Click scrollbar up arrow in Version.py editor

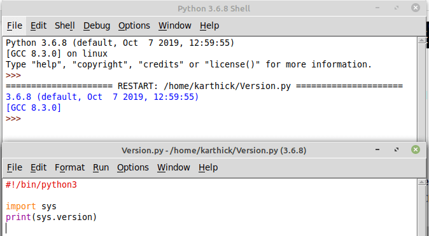coord(421,182)
